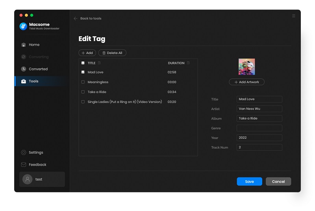Click the Add button

point(87,53)
